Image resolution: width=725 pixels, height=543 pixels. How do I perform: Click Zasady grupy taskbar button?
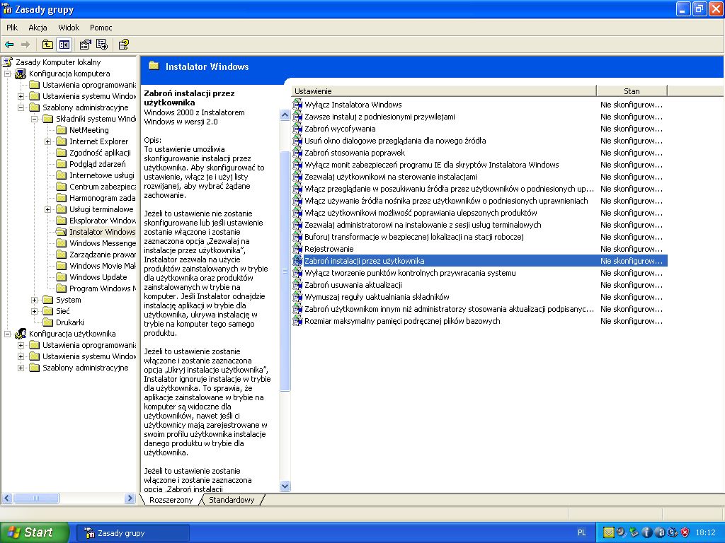[x=132, y=533]
